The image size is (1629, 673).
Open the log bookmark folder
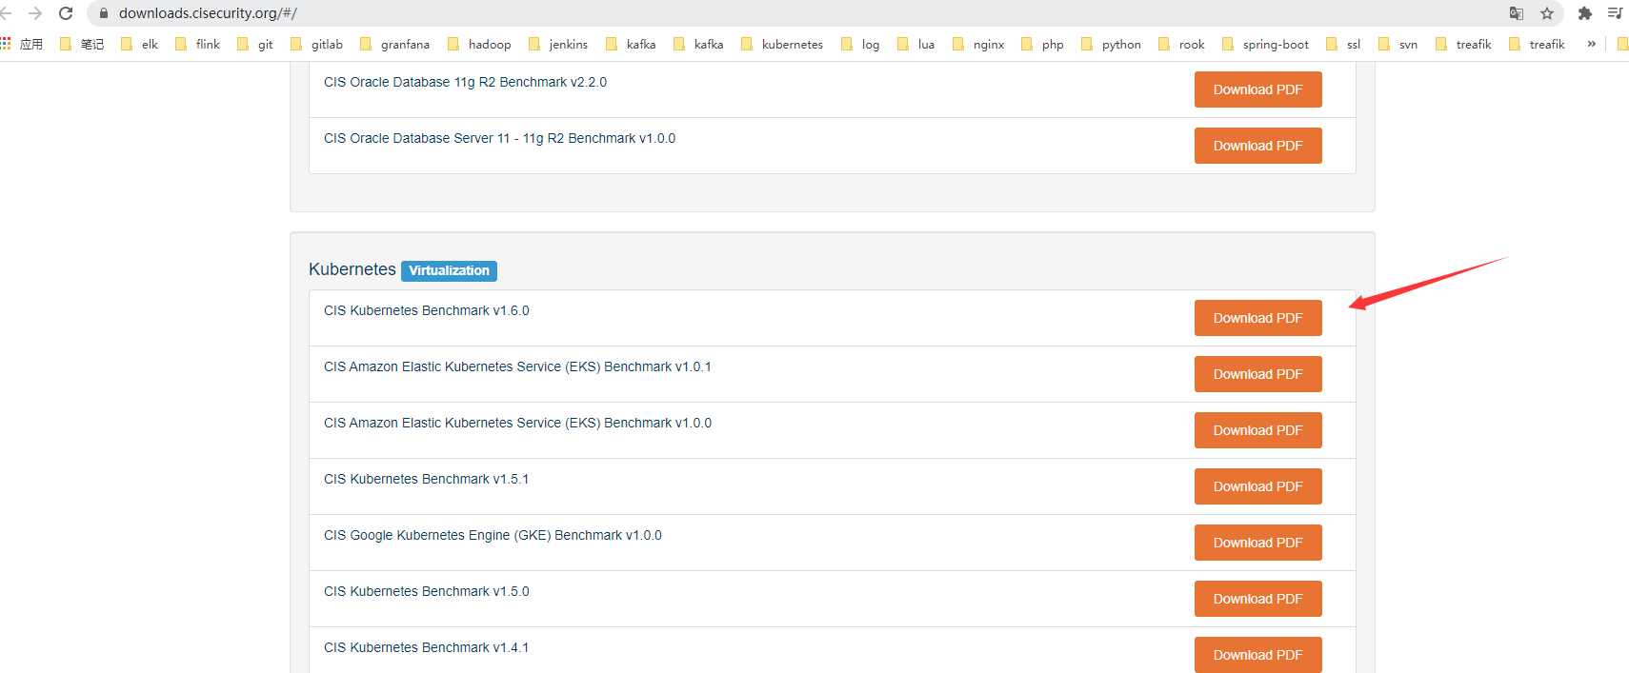(x=860, y=44)
